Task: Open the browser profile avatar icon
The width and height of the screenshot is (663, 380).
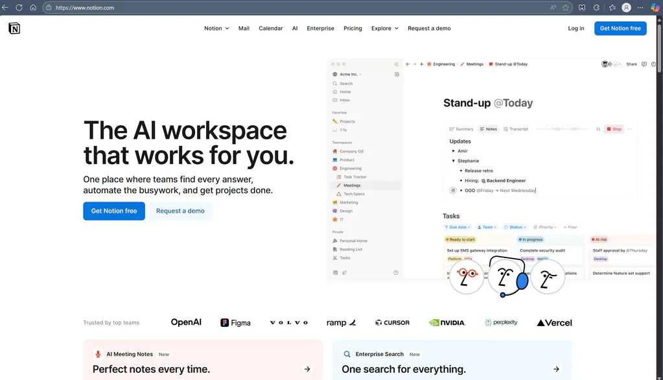Action: click(626, 8)
